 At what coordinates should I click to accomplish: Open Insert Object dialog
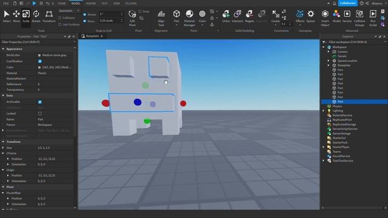pos(325,18)
